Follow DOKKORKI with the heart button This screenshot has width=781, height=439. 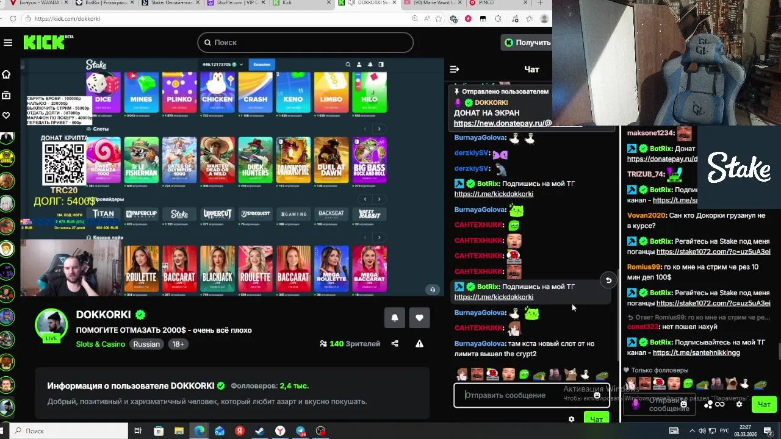point(419,318)
